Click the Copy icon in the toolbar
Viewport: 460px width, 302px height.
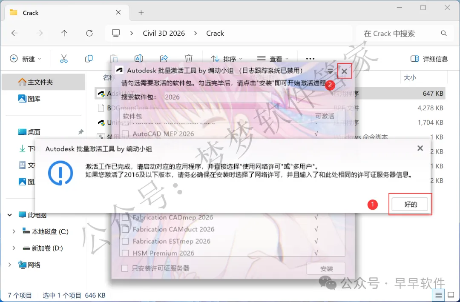click(x=89, y=59)
